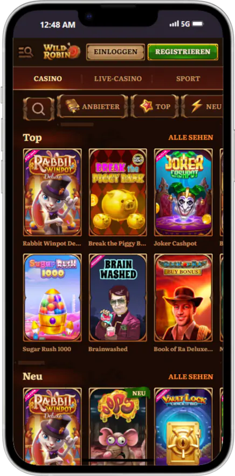235x476 pixels.
Task: Select the Casino tab
Action: pyautogui.click(x=47, y=79)
